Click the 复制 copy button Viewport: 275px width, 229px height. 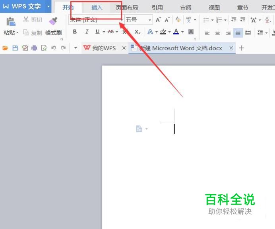pos(33,32)
